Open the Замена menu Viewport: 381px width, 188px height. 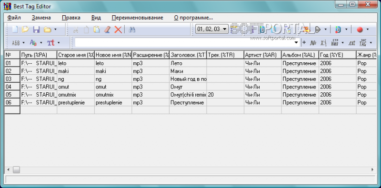(x=41, y=18)
